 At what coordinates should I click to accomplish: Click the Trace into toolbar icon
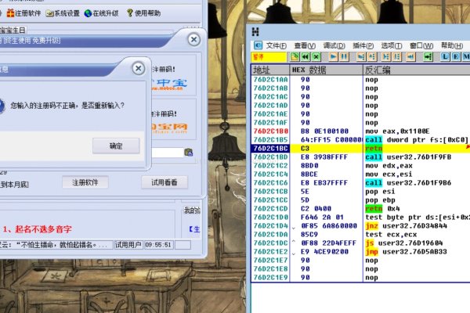(386, 56)
